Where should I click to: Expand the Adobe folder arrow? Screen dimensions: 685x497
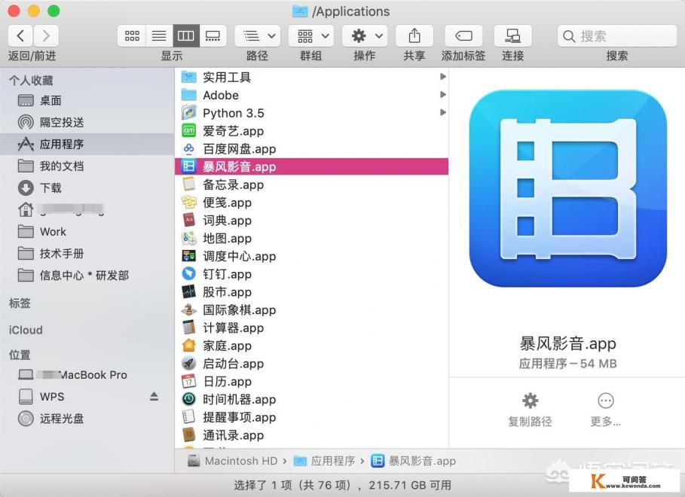[x=443, y=95]
